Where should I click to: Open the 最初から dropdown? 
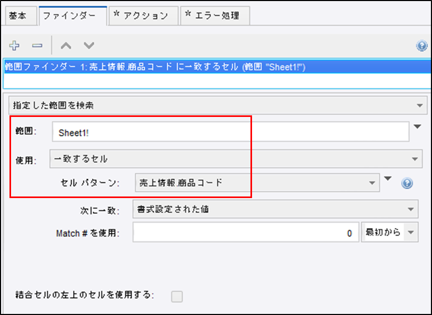(x=389, y=232)
